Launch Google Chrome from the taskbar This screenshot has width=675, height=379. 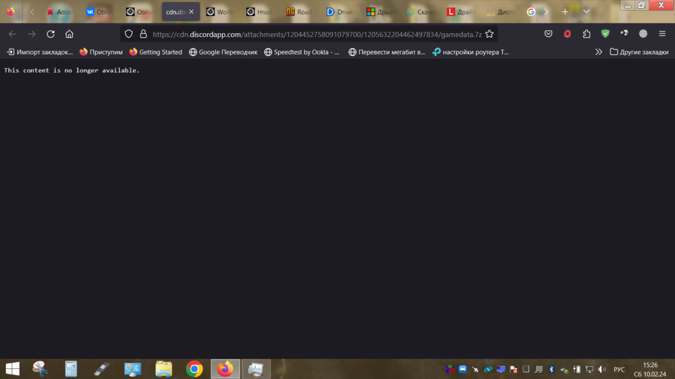[x=194, y=369]
